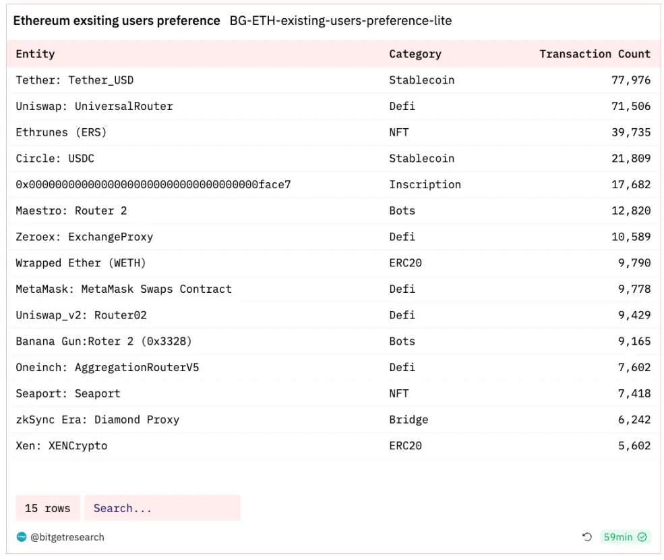Select the Uniswap: UniversalRouter entity cell
The height and width of the screenshot is (560, 664).
(x=94, y=107)
